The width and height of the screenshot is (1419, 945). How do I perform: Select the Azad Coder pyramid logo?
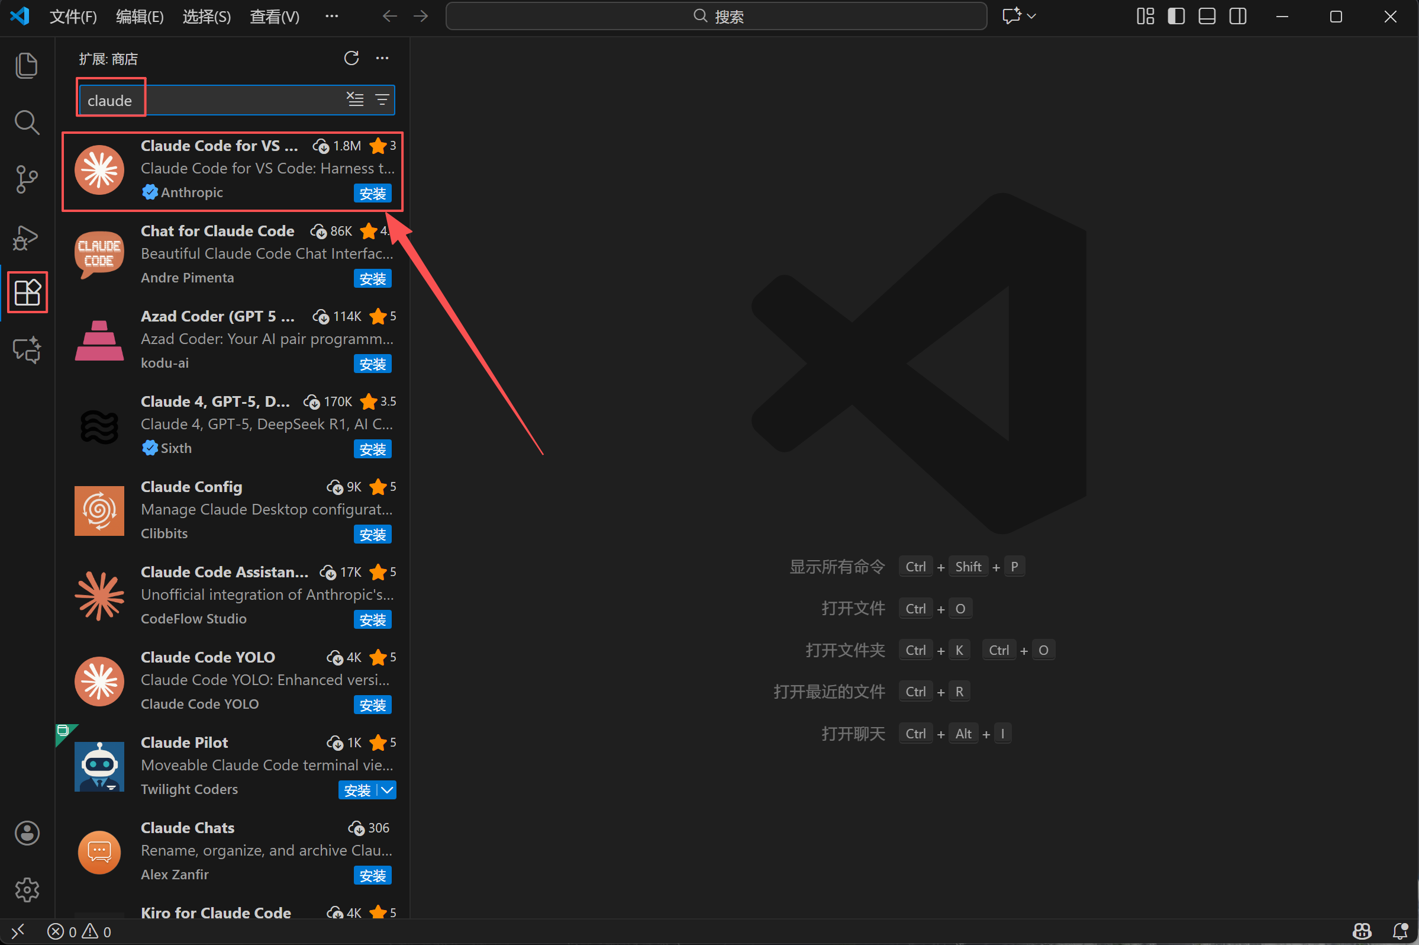[x=99, y=340]
